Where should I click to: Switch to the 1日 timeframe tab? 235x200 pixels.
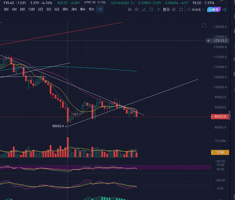tap(100, 9)
